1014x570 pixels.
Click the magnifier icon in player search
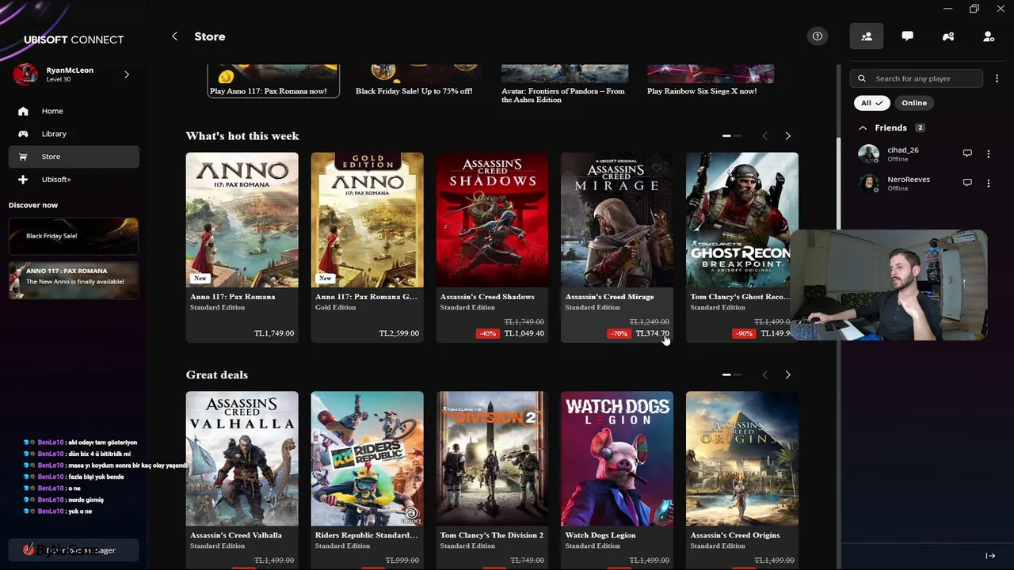(x=862, y=78)
